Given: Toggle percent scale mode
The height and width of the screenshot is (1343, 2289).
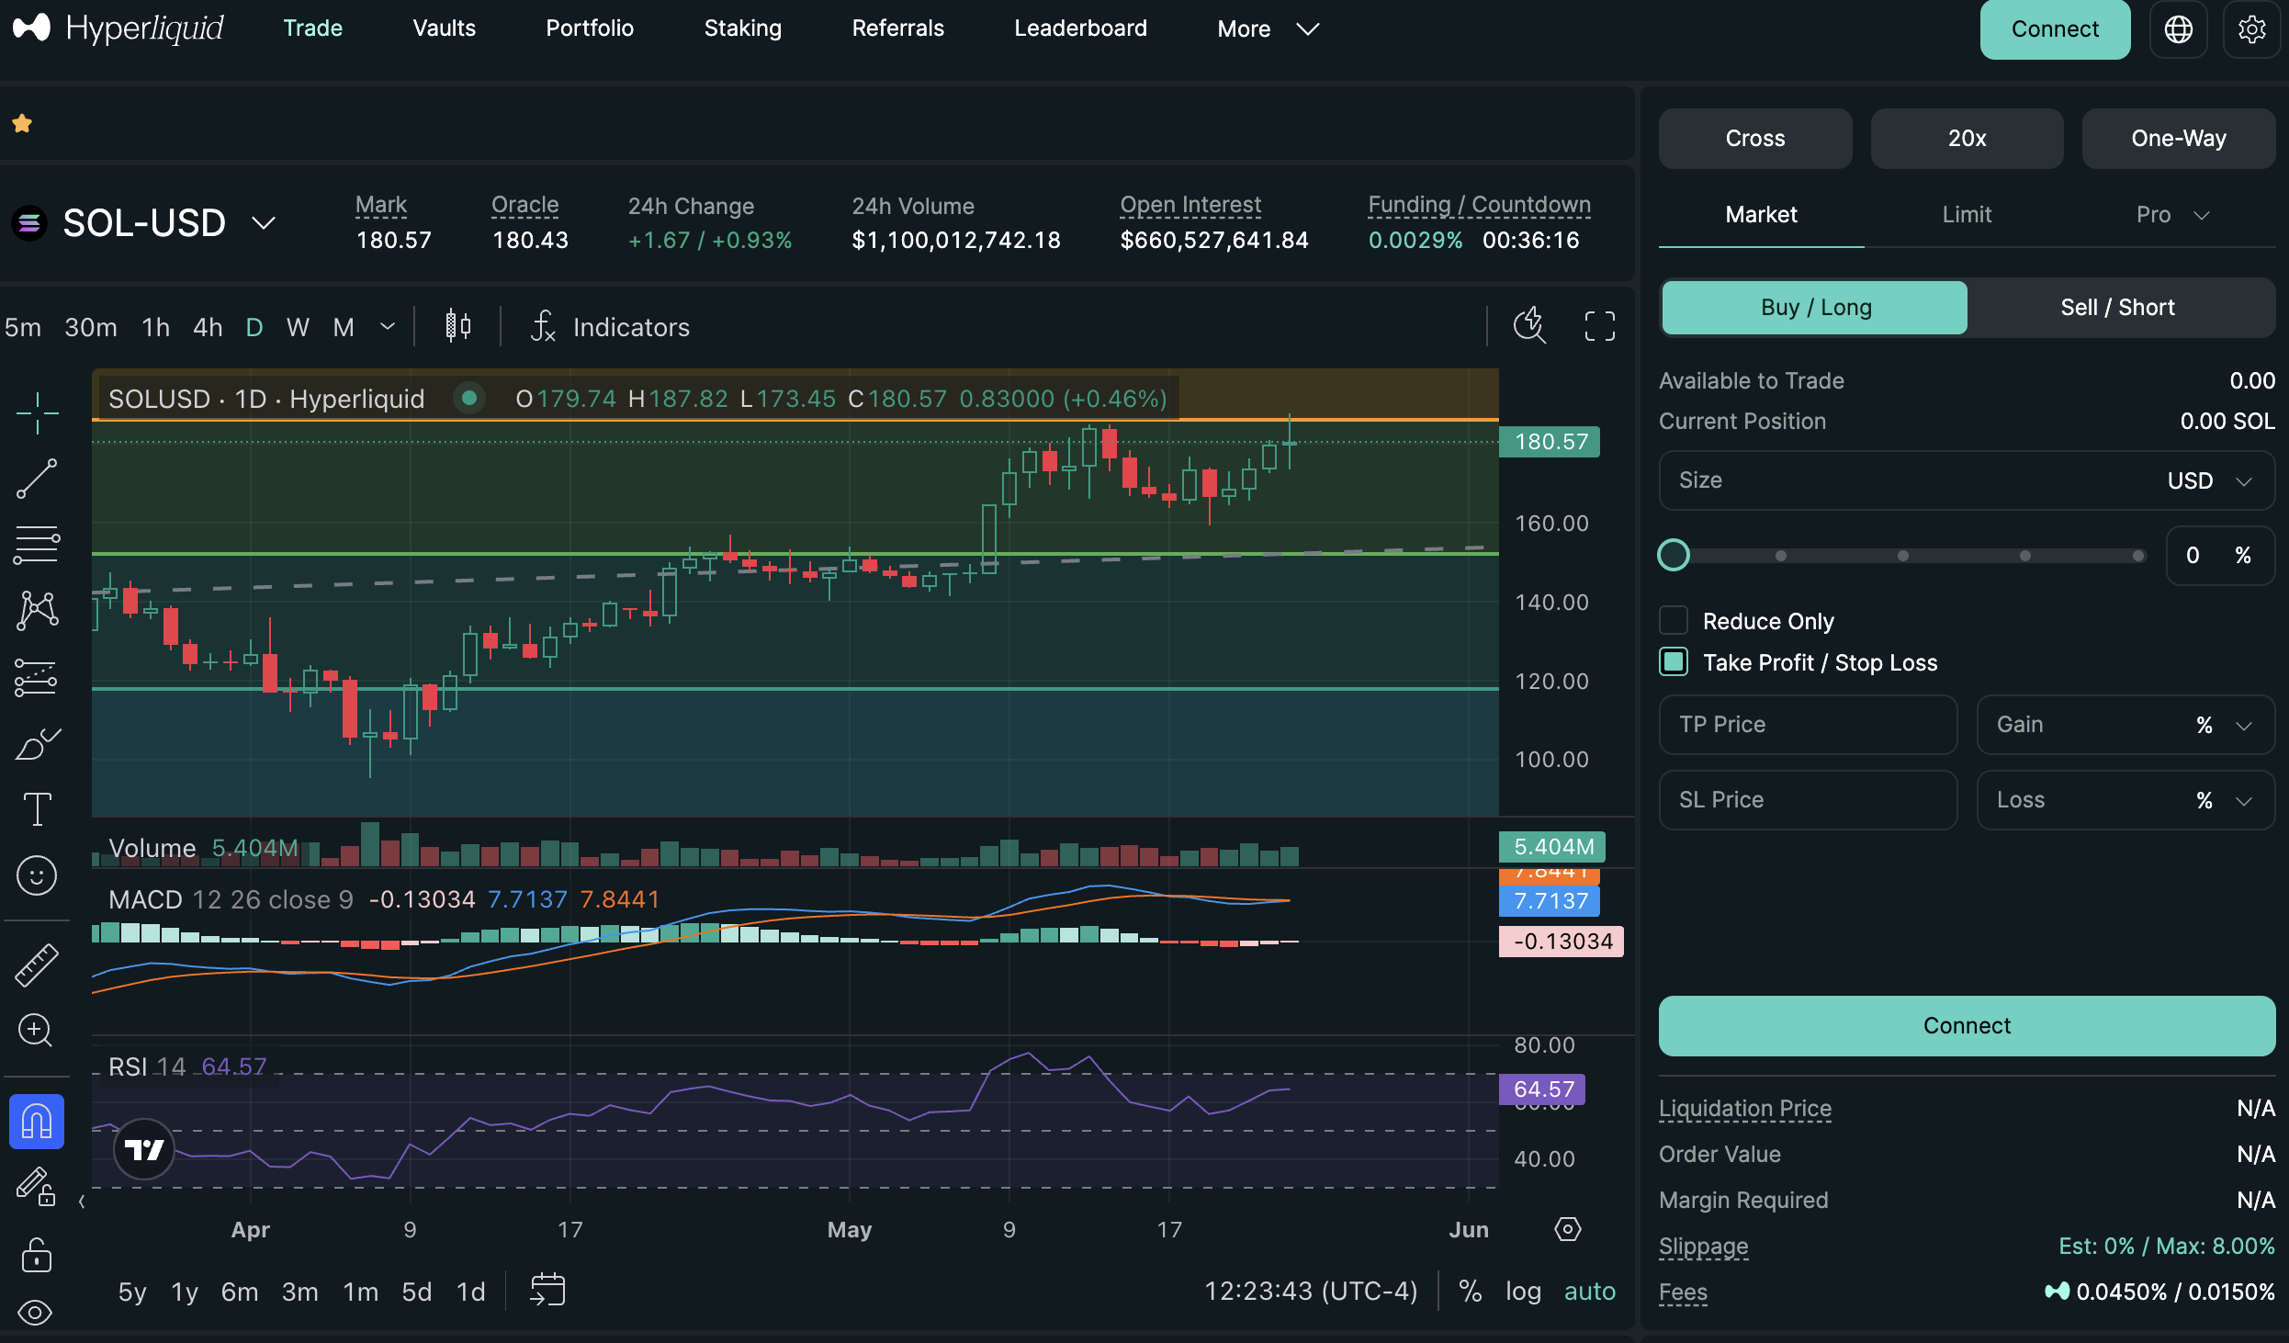Looking at the screenshot, I should point(1470,1291).
